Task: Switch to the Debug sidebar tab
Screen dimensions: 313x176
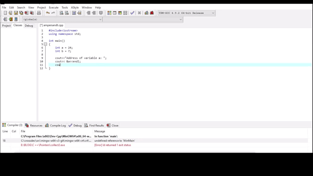Action: (29, 26)
